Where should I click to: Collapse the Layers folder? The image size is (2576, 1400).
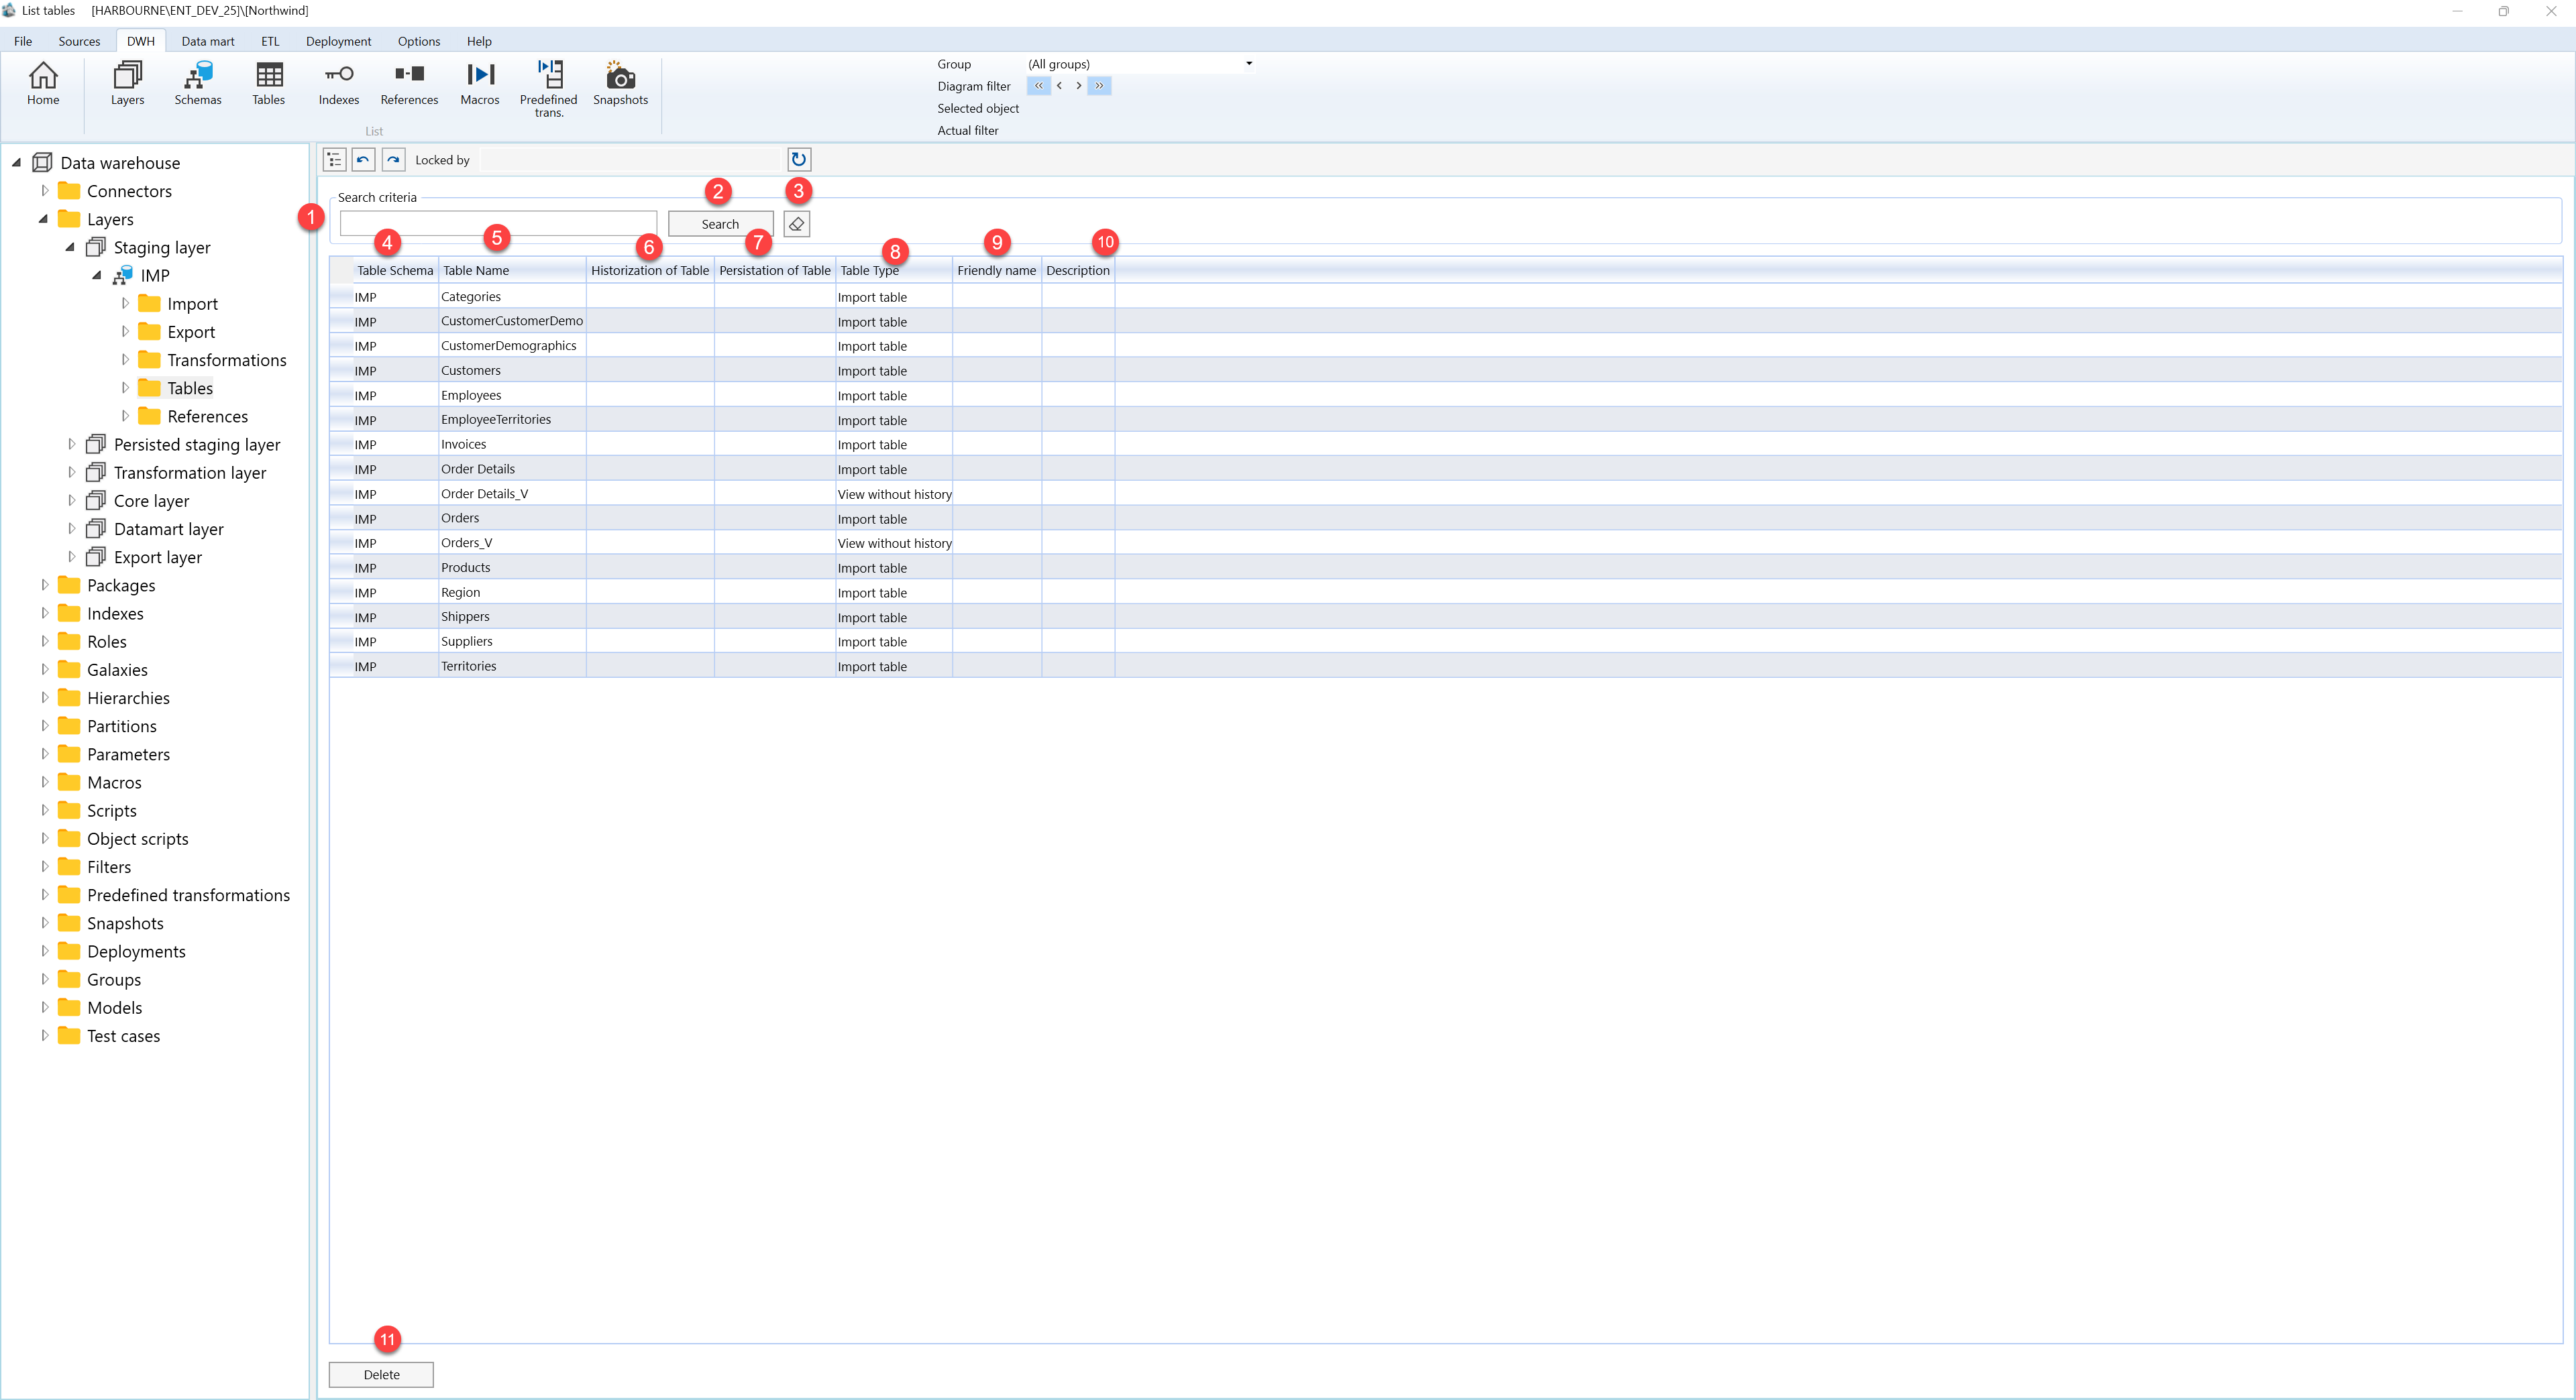43,219
